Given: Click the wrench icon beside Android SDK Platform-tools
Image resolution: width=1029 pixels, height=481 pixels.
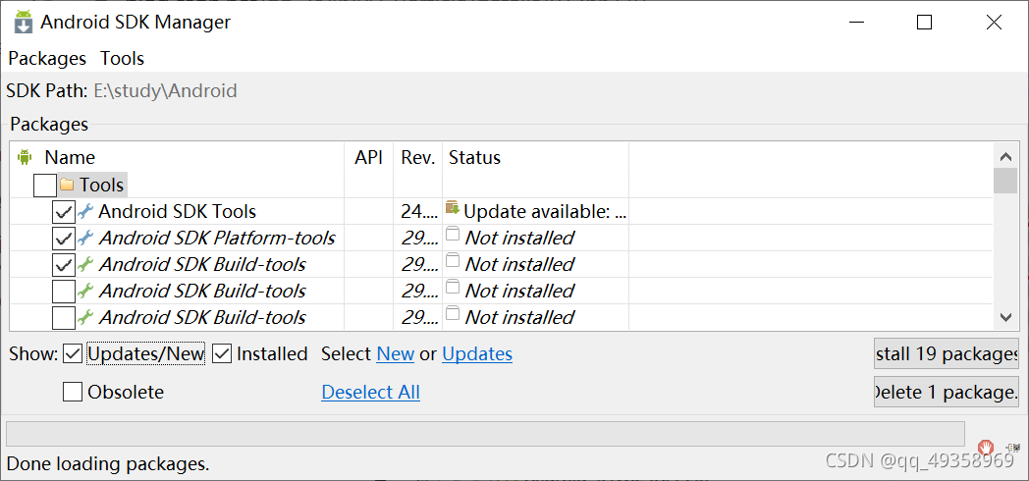Looking at the screenshot, I should click(86, 238).
